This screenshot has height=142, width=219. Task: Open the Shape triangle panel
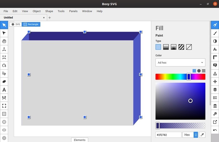click(215, 73)
